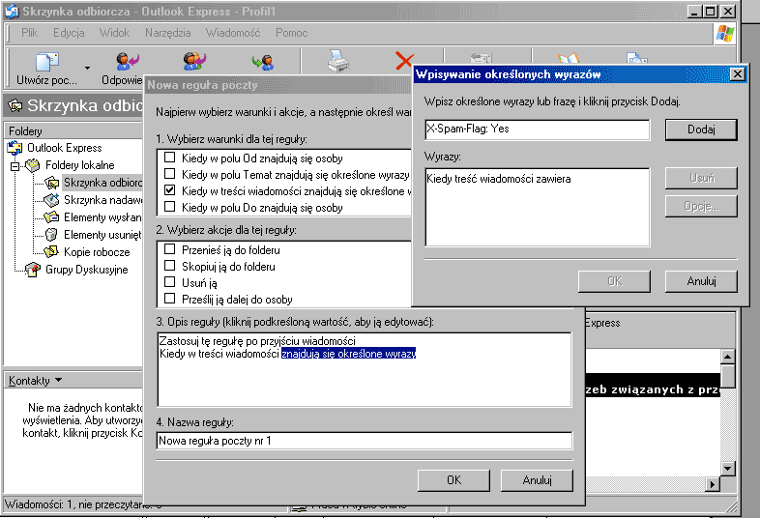Screen dimensions: 760x518
Task: Open the Kontakty dropdown menu
Action: [x=58, y=381]
